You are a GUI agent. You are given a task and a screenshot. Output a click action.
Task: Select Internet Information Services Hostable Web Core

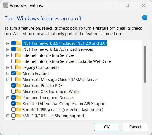pyautogui.click(x=67, y=61)
